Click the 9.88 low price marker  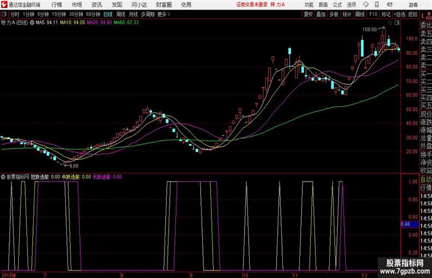74,166
